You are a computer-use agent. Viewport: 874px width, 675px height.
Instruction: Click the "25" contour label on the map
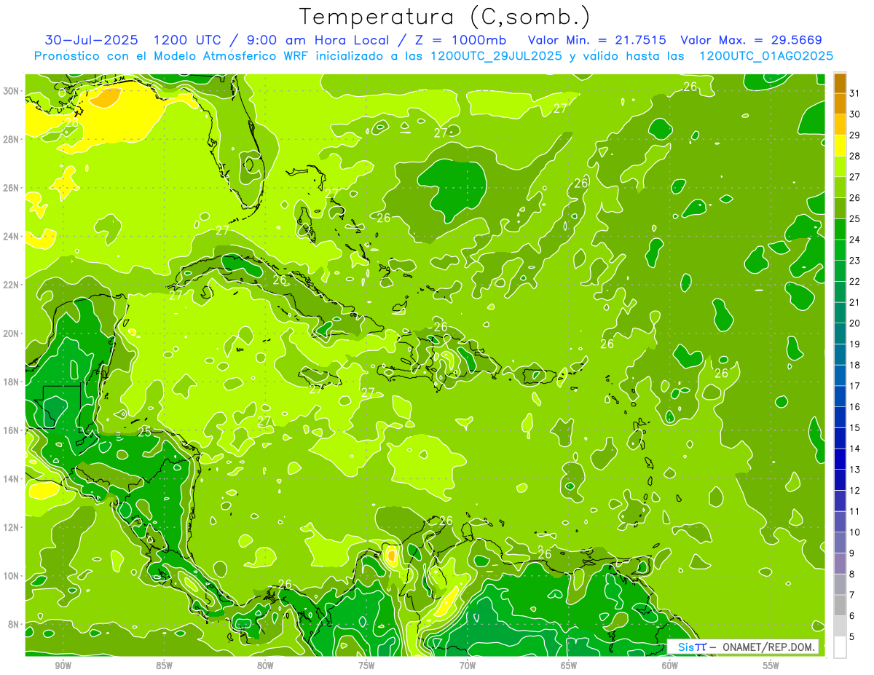(x=144, y=432)
